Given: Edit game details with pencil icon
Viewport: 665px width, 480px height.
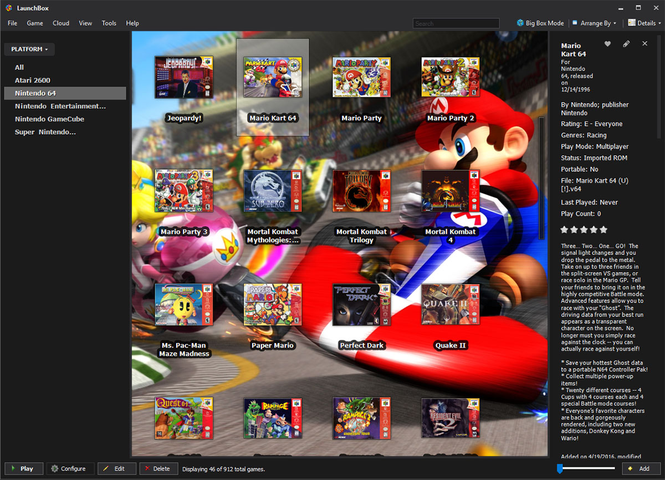Looking at the screenshot, I should 626,44.
